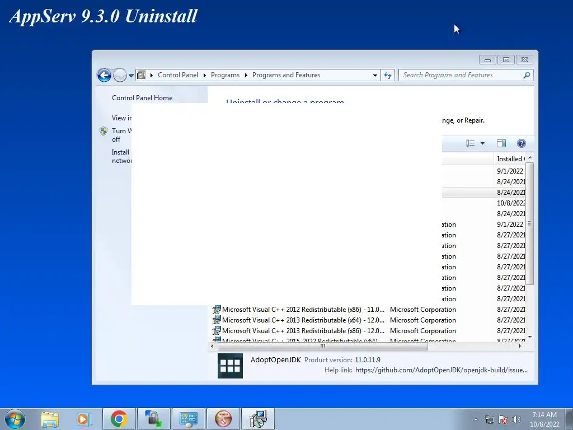Expand the arrow after Programs breadcrumb
Screen dimensions: 573x430
(246, 76)
